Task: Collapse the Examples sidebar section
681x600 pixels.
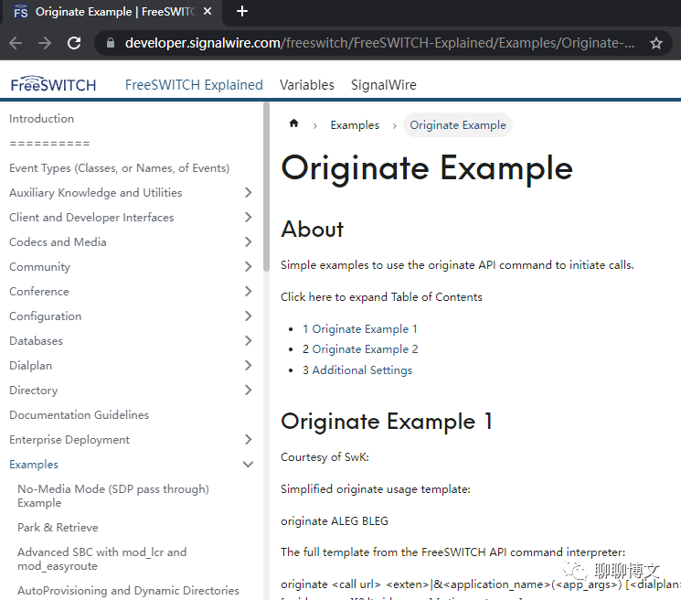Action: pyautogui.click(x=248, y=465)
